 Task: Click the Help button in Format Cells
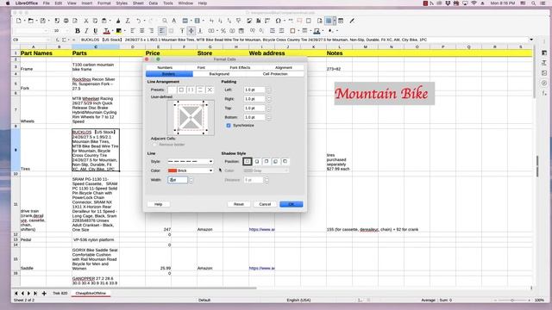tap(159, 204)
